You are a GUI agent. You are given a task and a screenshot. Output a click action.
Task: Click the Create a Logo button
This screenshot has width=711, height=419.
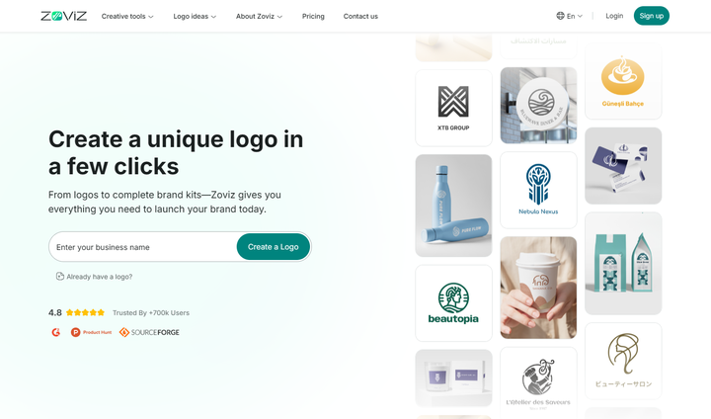pyautogui.click(x=273, y=247)
